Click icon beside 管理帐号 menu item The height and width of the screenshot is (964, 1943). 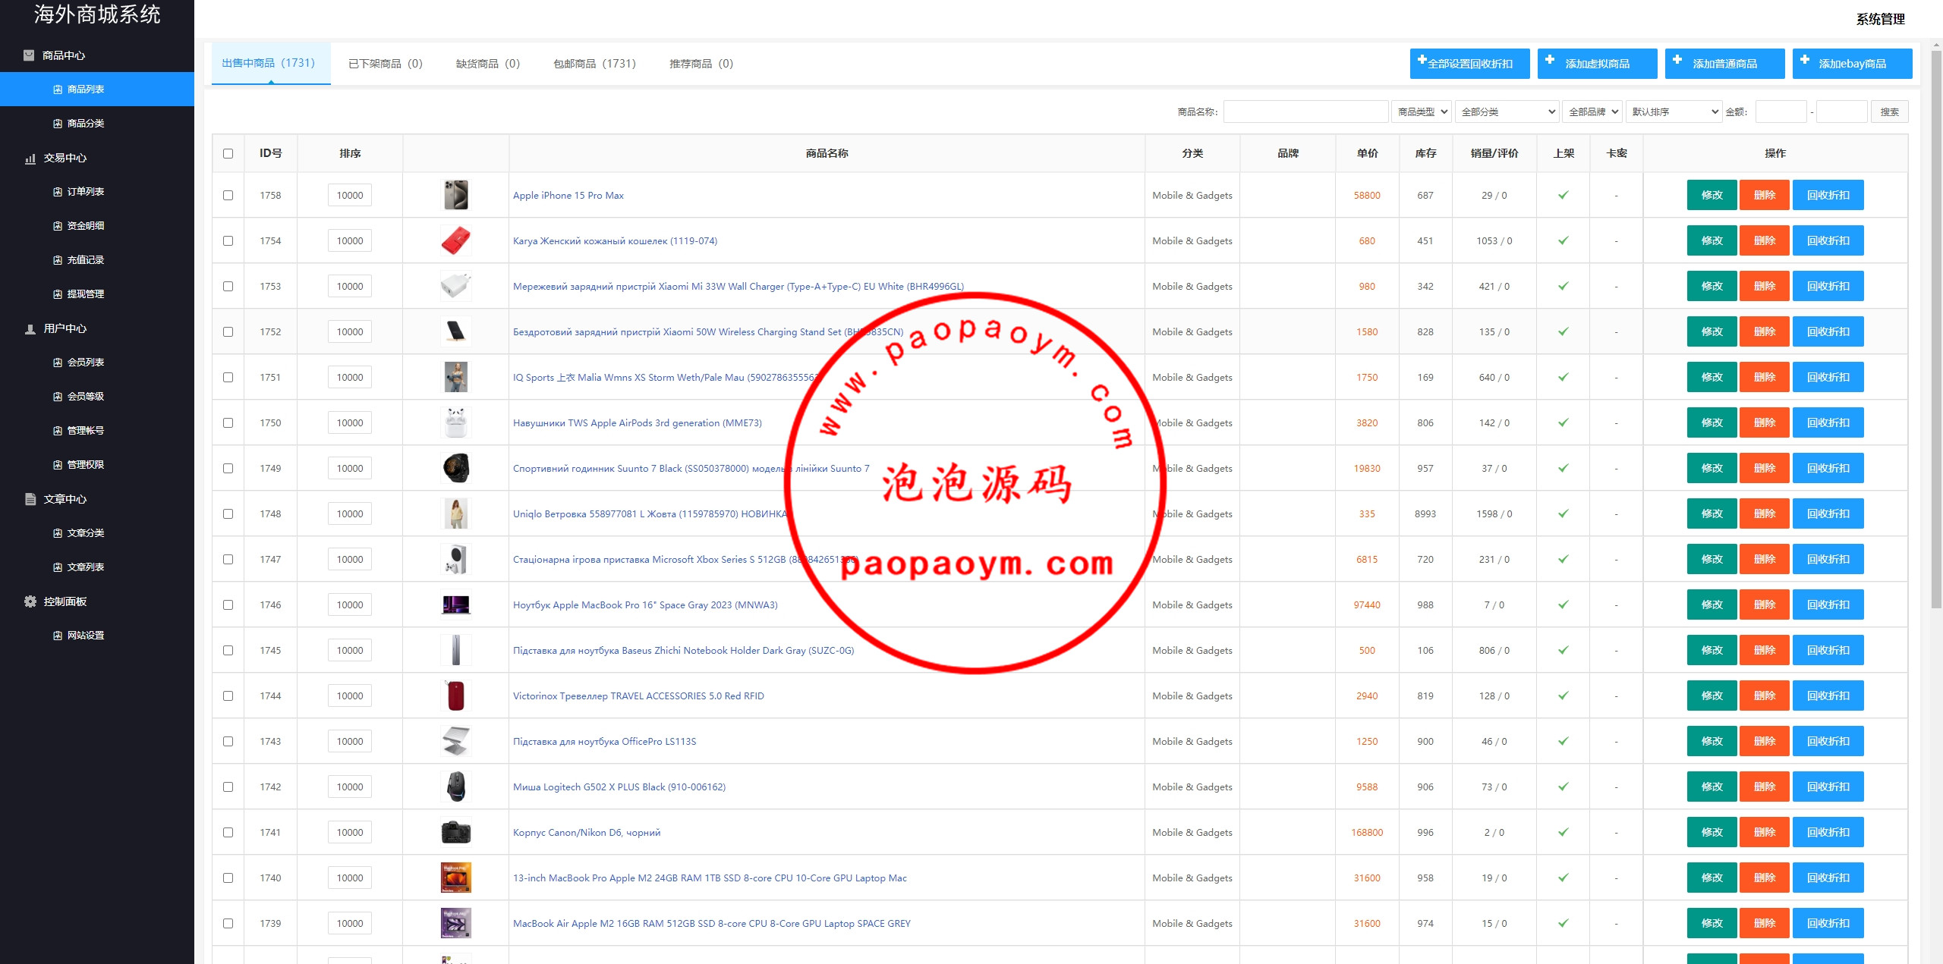(58, 431)
